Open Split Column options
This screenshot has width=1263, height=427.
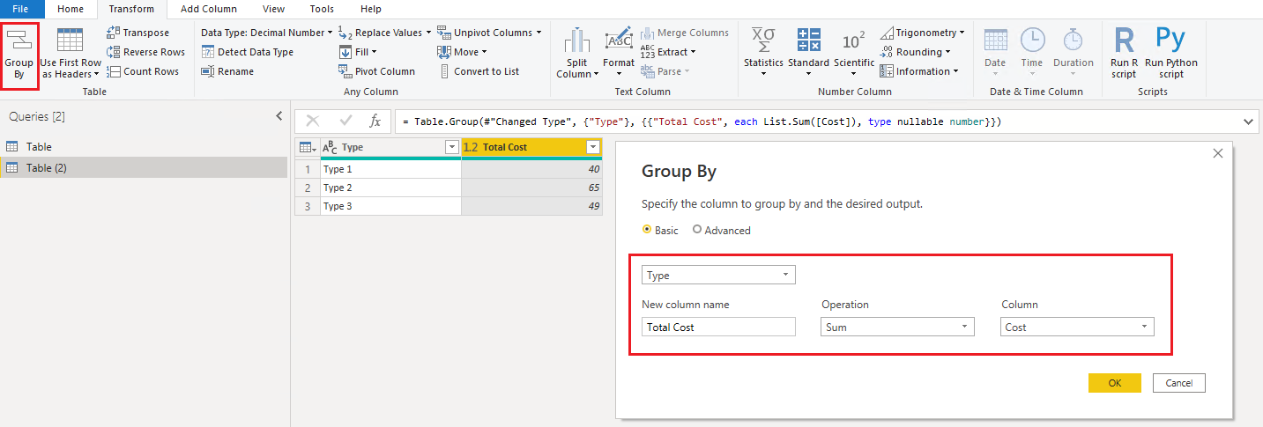(x=576, y=55)
